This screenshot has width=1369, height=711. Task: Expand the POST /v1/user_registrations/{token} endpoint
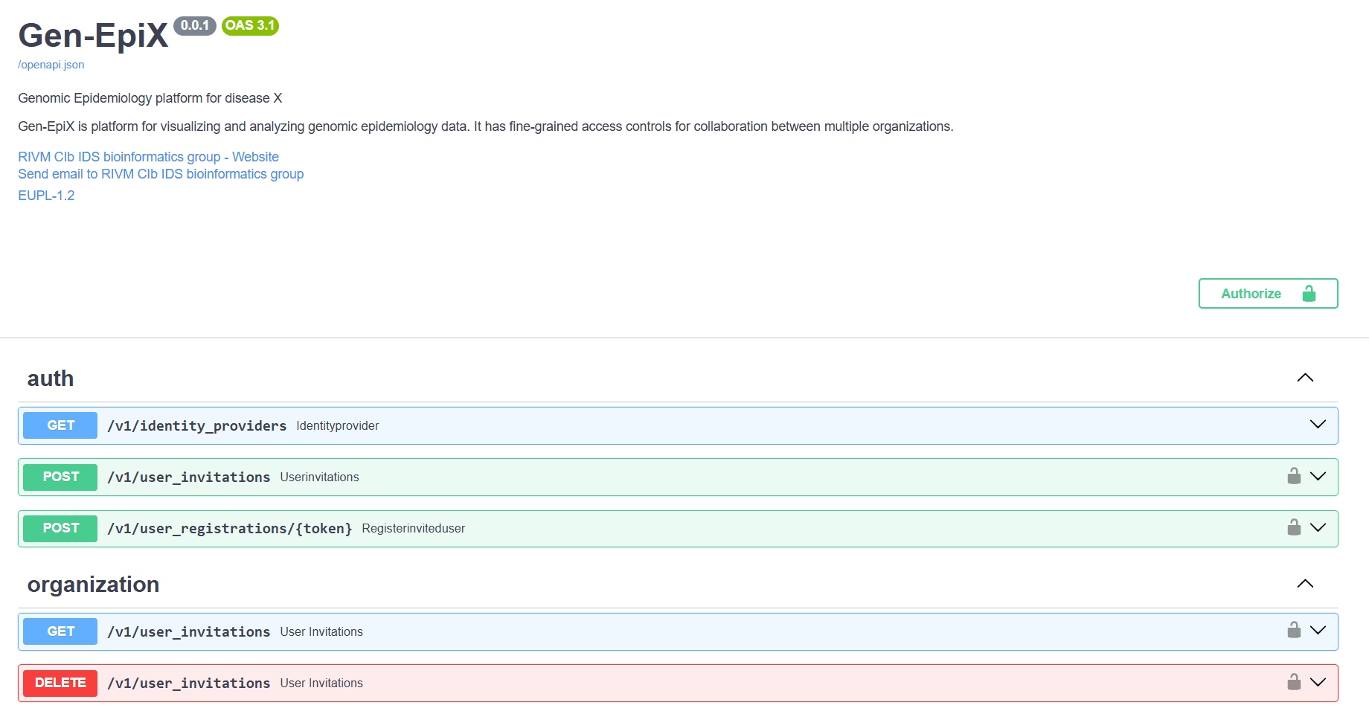[1318, 528]
